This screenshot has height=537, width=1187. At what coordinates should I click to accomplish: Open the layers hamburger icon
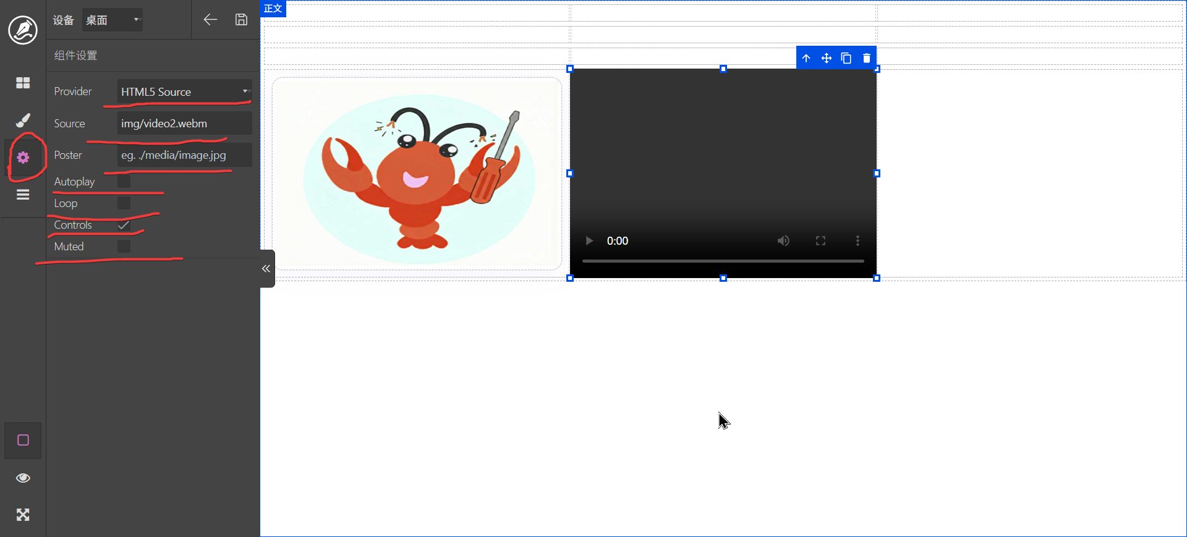tap(23, 195)
